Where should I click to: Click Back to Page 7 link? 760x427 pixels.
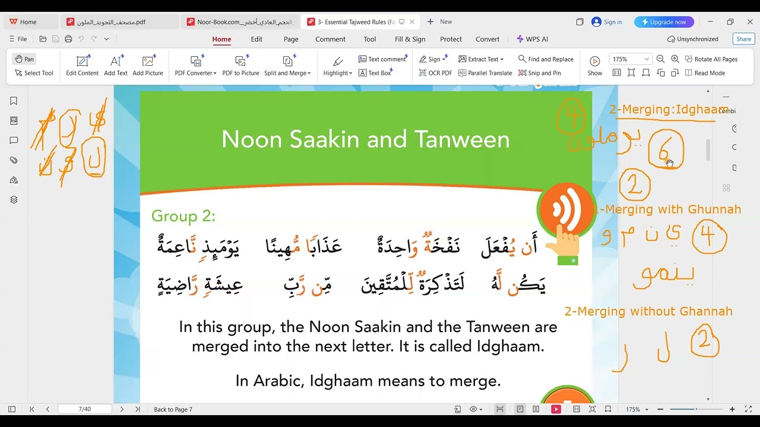[173, 409]
